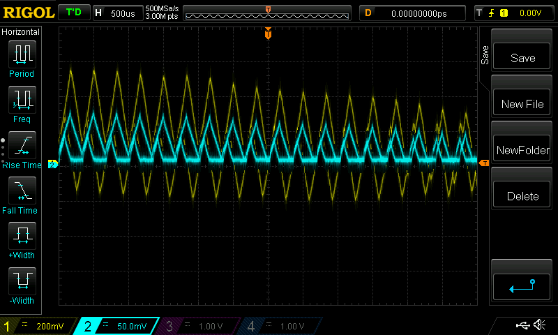Select the -Width measurement icon
The height and width of the screenshot is (335, 558).
[22, 281]
